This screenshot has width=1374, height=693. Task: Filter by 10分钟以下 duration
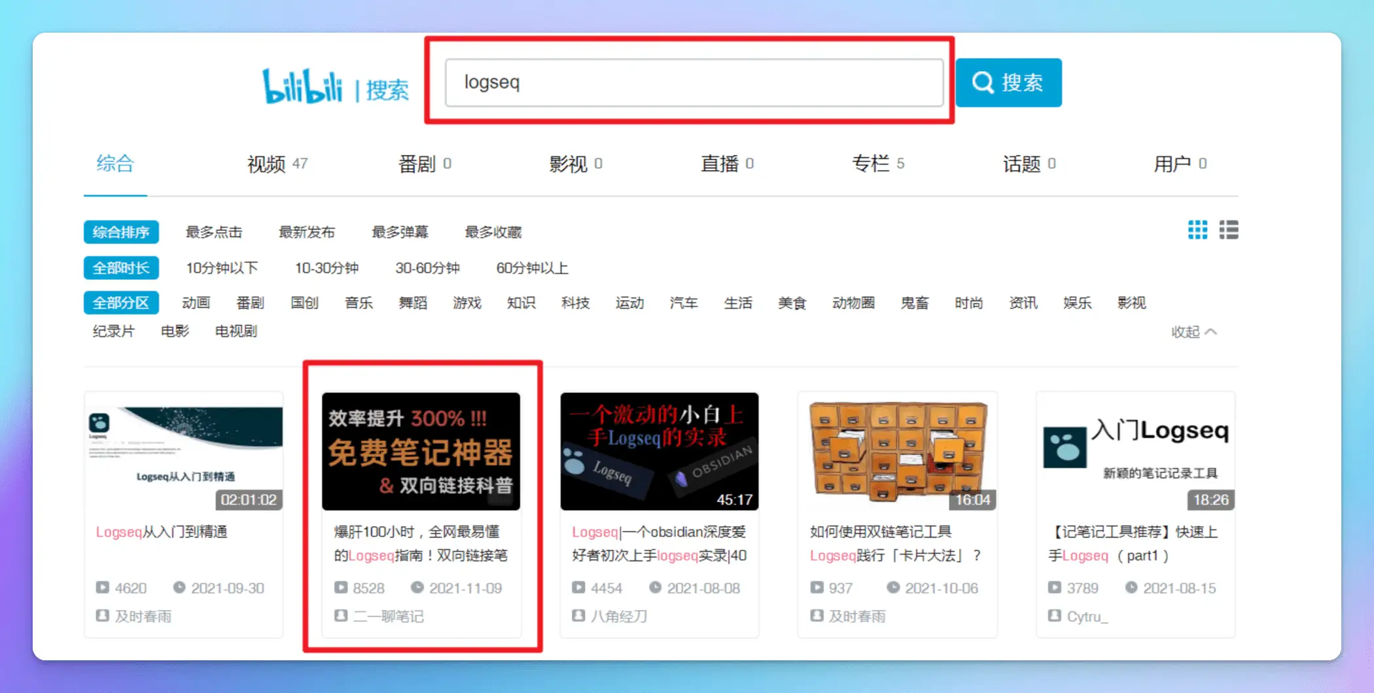tap(222, 268)
